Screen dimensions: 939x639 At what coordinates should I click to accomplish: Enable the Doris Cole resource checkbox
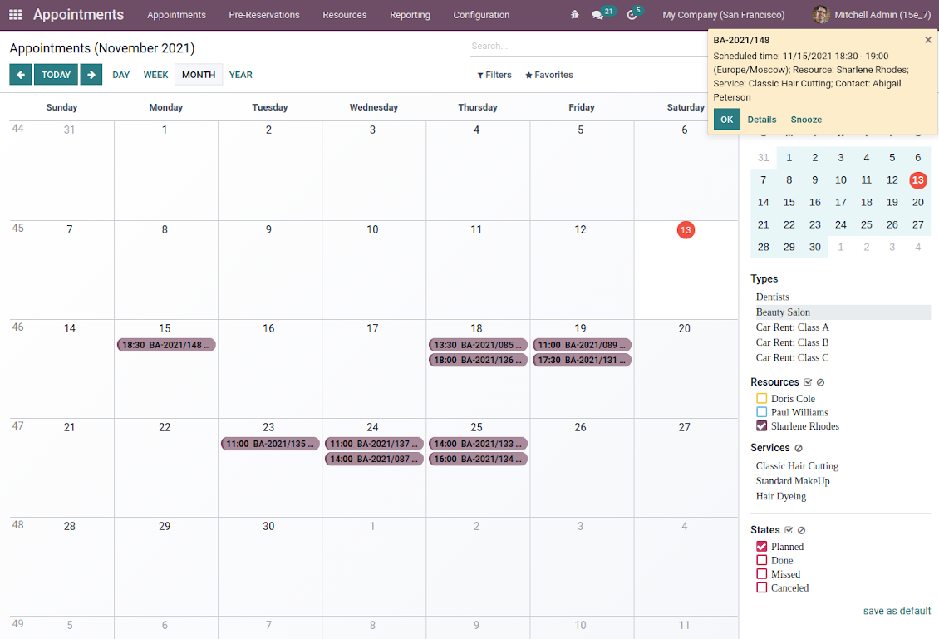coord(761,399)
